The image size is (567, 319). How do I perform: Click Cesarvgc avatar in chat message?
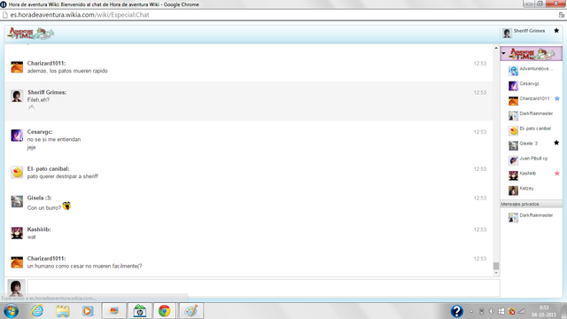[17, 136]
